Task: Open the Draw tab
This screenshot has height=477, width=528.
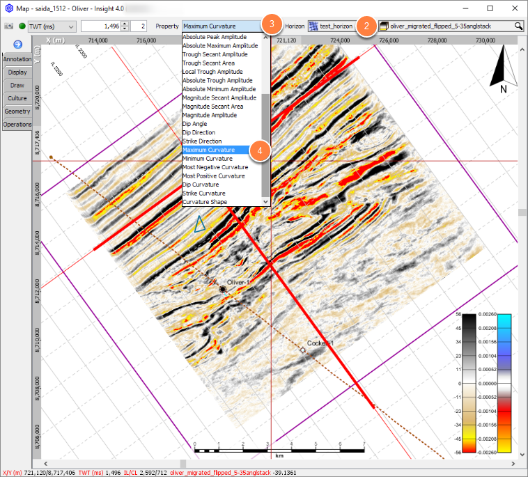Action: pyautogui.click(x=17, y=85)
